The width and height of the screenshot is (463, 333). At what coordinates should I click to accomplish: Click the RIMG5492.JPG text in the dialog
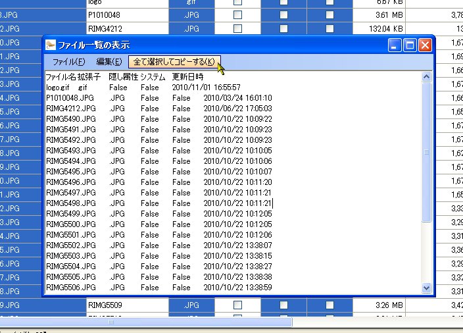(x=71, y=140)
